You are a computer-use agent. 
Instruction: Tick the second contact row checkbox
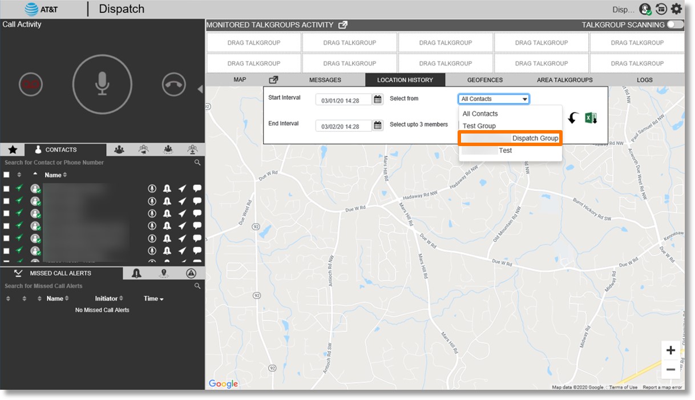click(6, 201)
